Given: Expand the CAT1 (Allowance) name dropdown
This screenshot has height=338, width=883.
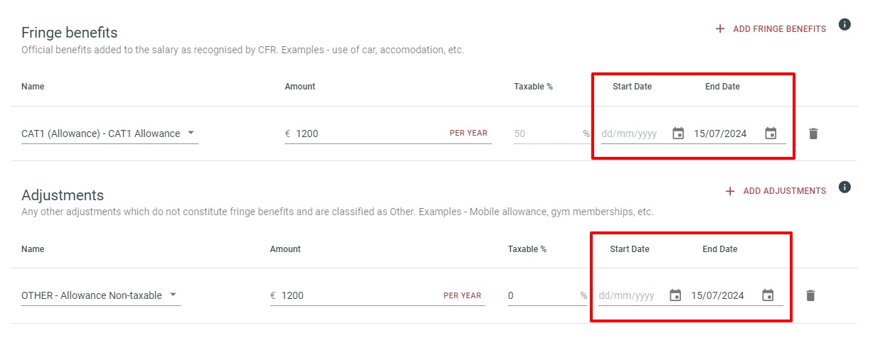Looking at the screenshot, I should [110, 133].
